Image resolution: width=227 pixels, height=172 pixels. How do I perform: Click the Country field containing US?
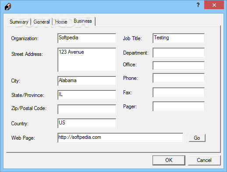coord(87,124)
